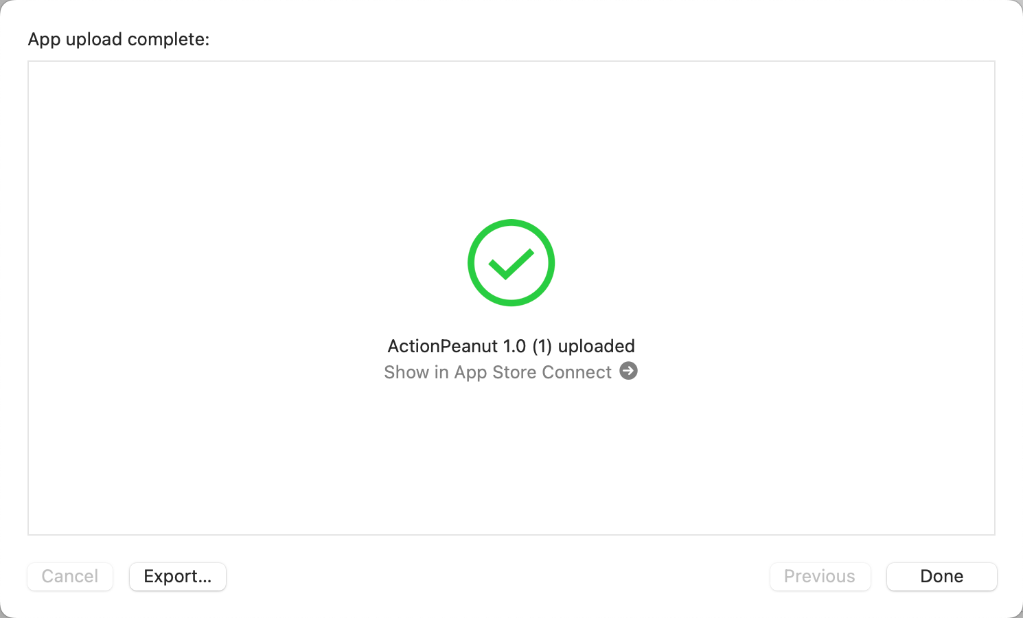Follow the Show in App Store Connect link
The image size is (1023, 618).
(x=498, y=372)
